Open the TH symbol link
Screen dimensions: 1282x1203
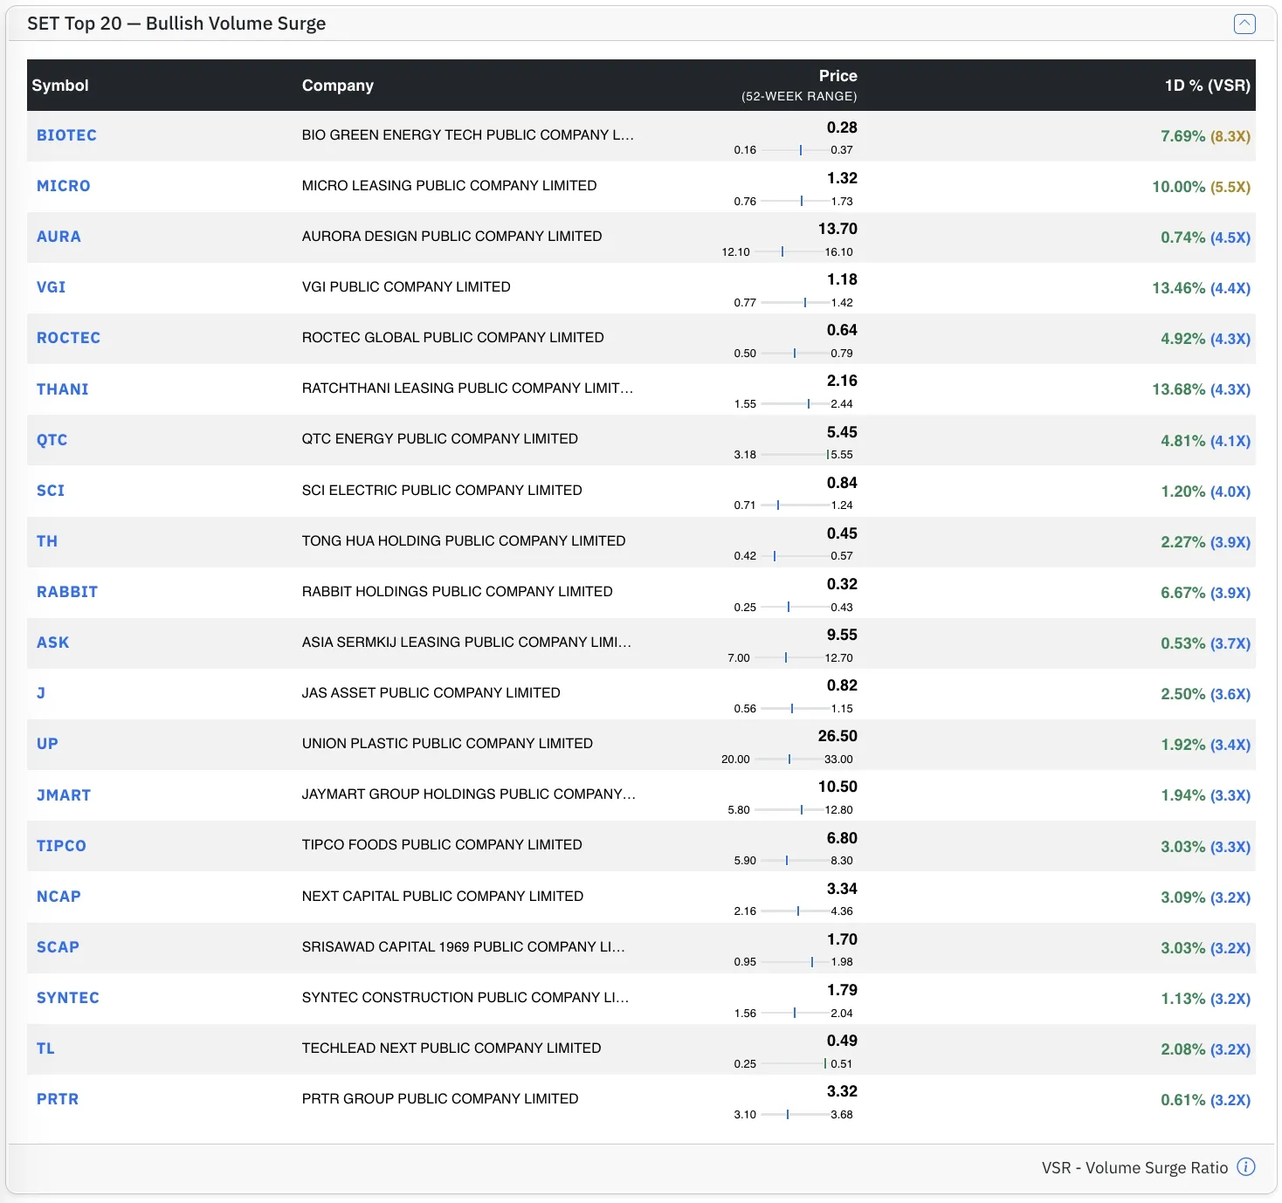[x=47, y=541]
